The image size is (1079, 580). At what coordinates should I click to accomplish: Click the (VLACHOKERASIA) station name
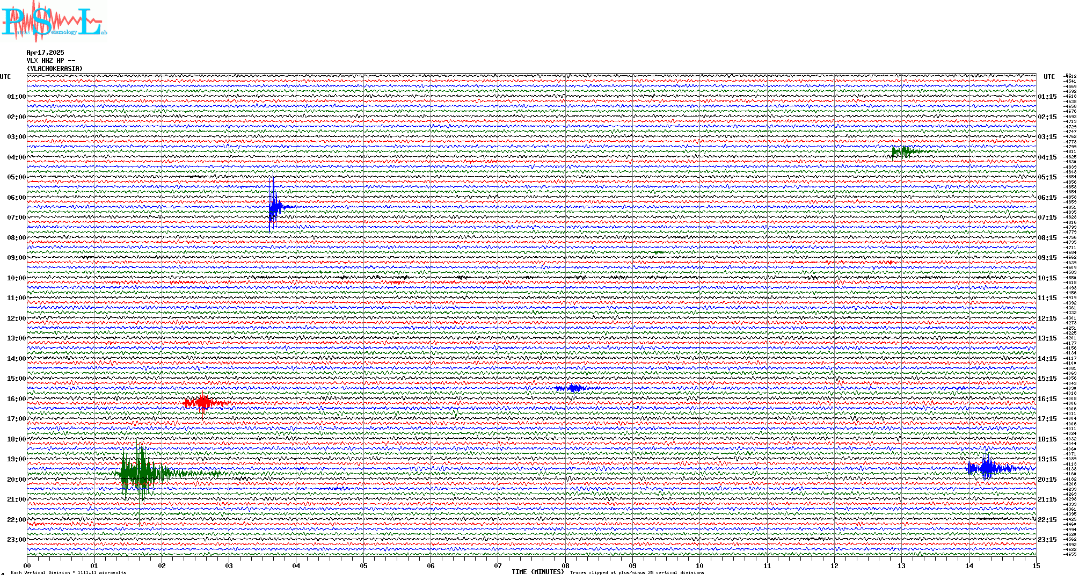(x=55, y=69)
